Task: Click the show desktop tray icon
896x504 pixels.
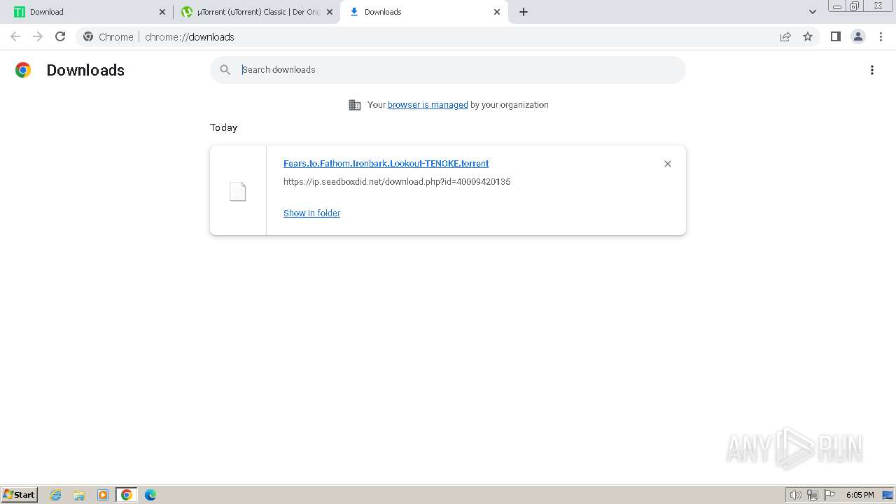Action: (x=888, y=495)
